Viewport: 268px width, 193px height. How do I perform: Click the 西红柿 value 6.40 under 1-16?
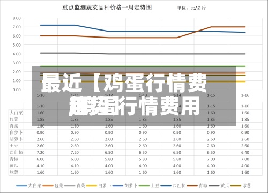click(x=245, y=152)
